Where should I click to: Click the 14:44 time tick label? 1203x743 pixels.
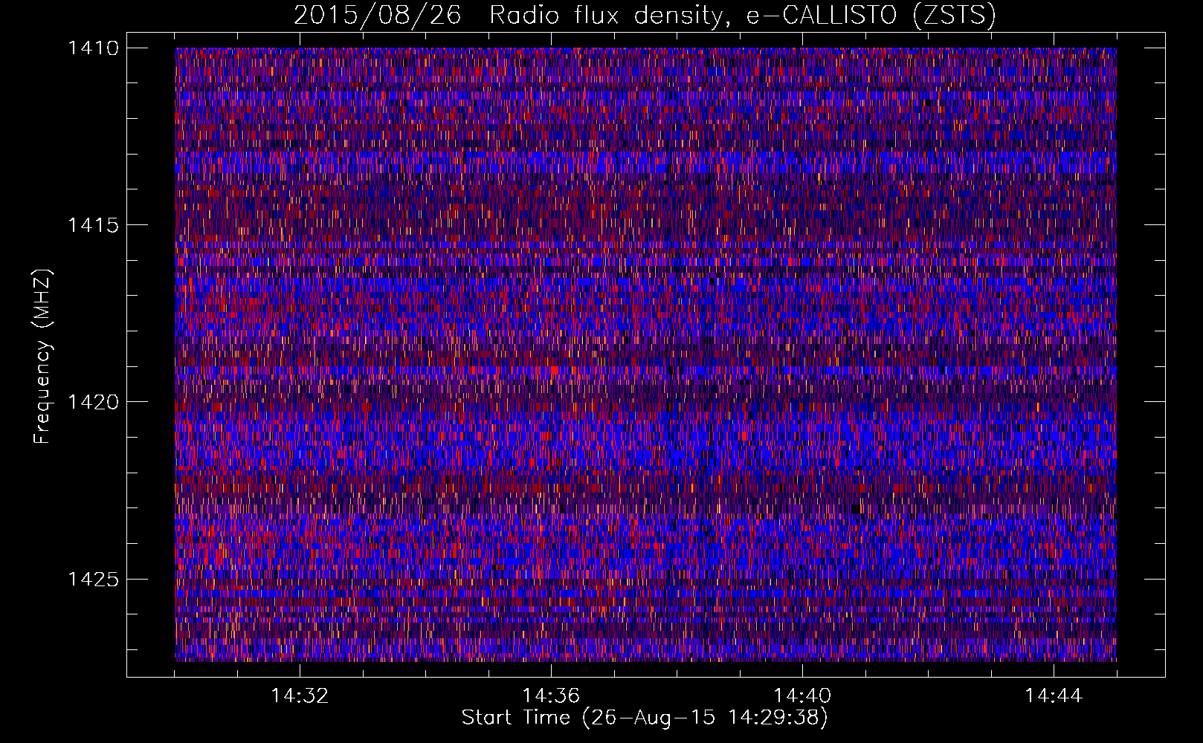1054,696
